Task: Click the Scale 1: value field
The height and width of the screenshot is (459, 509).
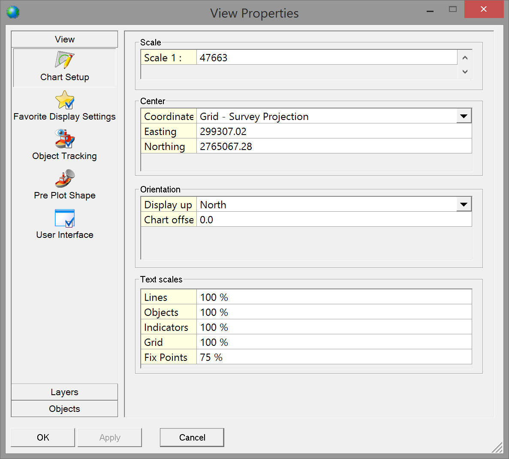Action: [326, 58]
